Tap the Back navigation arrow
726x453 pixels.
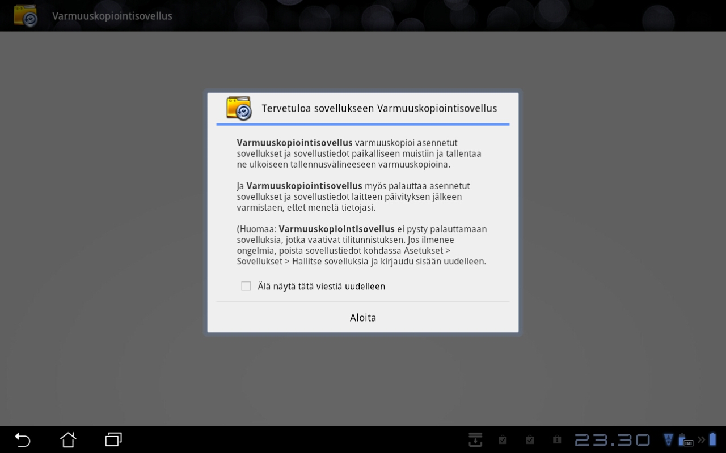pyautogui.click(x=22, y=439)
